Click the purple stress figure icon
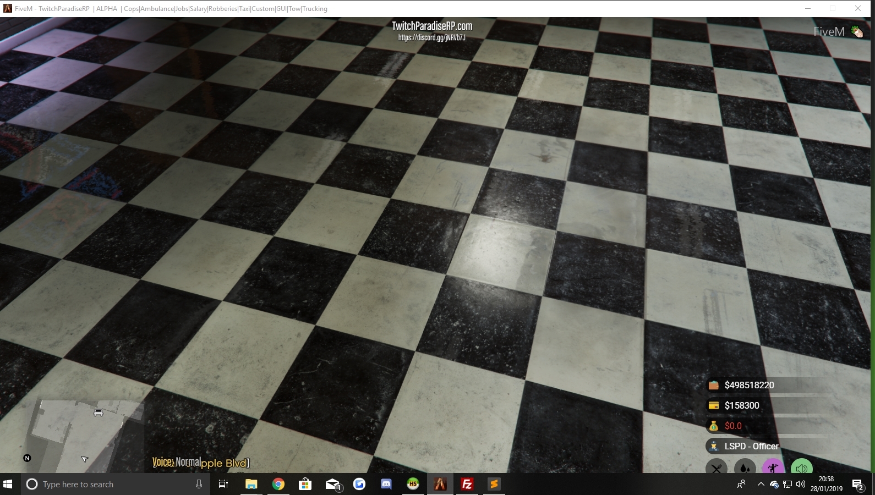Screen dimensions: 875x495 [773, 468]
